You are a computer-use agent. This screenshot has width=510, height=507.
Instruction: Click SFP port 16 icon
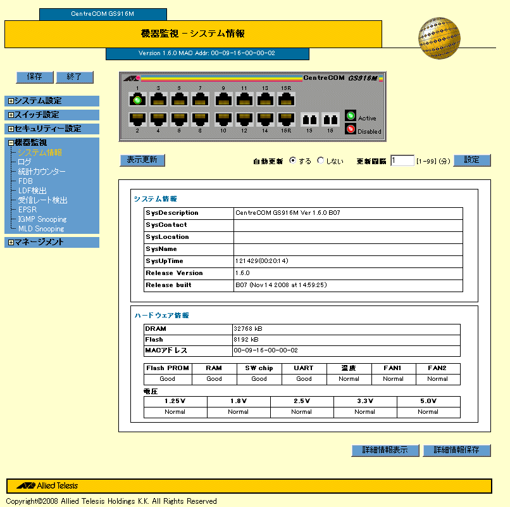click(330, 119)
